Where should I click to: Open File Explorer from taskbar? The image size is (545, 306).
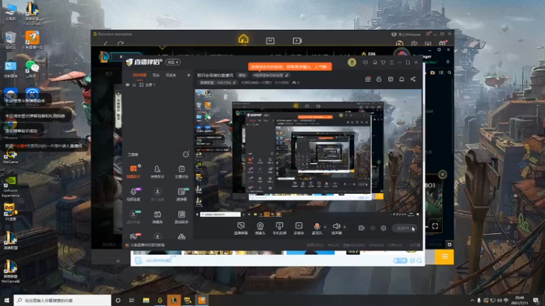[x=146, y=300]
